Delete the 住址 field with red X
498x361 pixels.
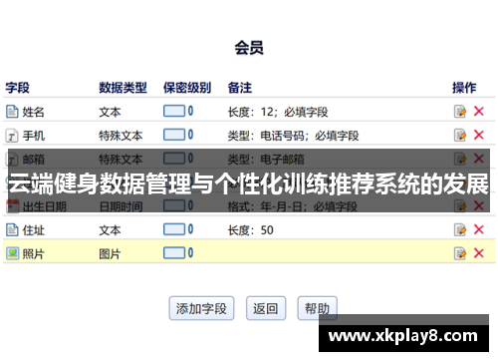(x=479, y=229)
